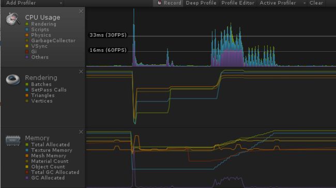Click the Triangles legend label
336x188 pixels.
pyautogui.click(x=43, y=95)
